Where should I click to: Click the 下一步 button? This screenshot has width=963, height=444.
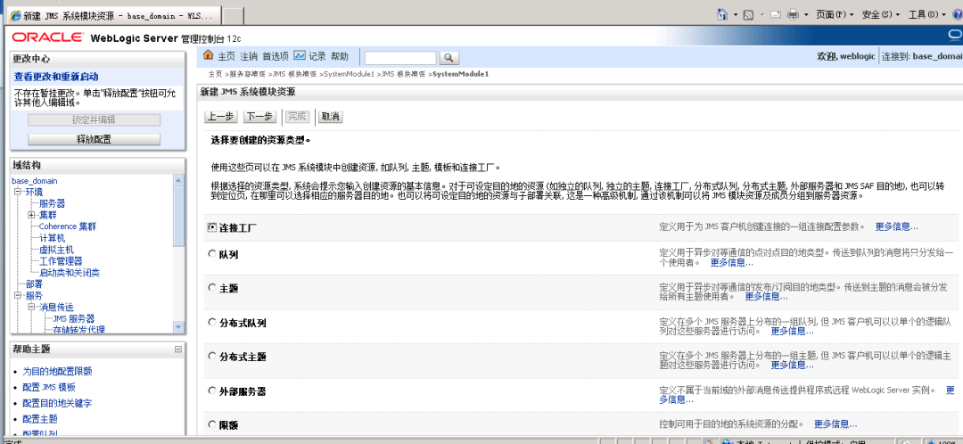pyautogui.click(x=259, y=117)
